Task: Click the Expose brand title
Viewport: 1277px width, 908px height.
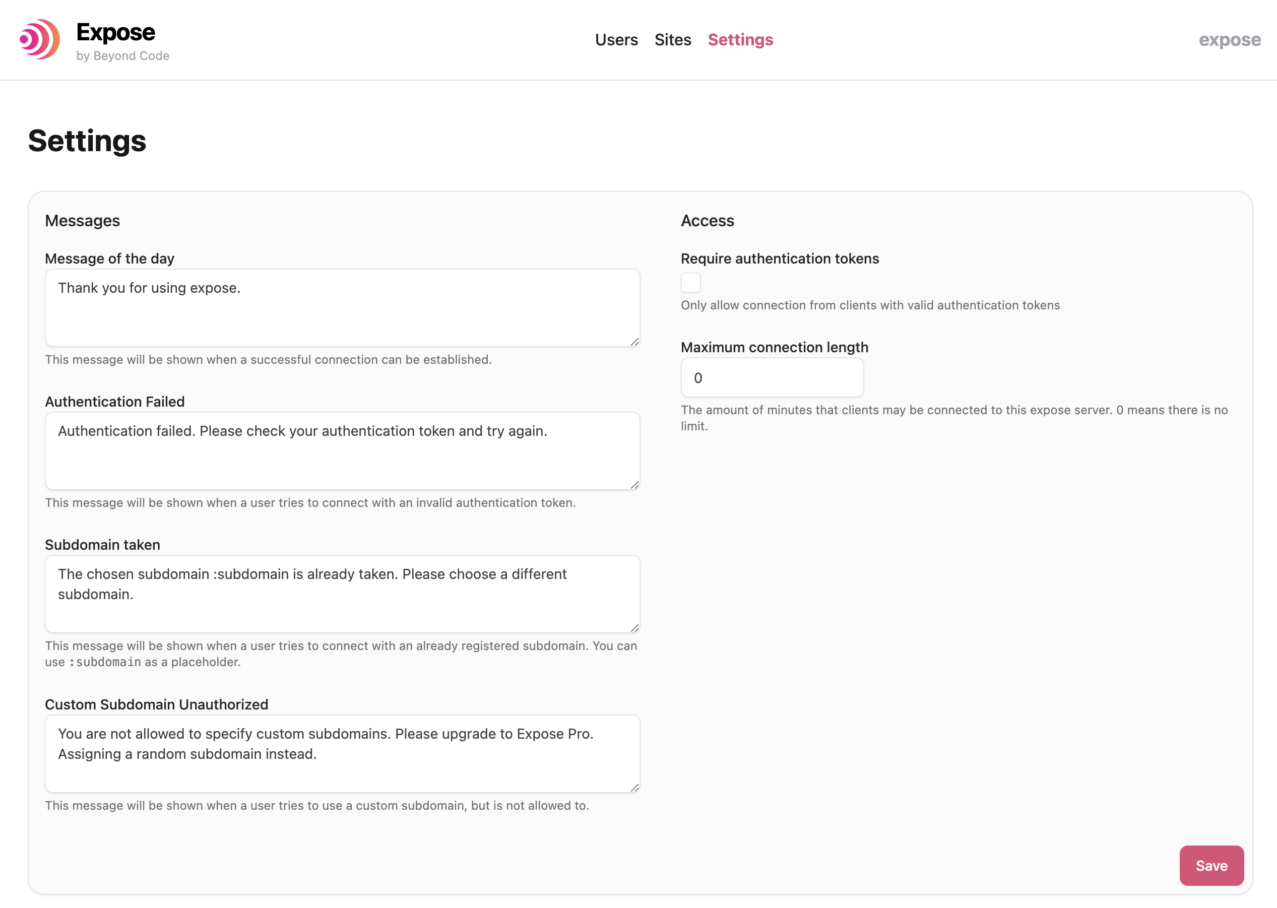Action: click(x=116, y=32)
